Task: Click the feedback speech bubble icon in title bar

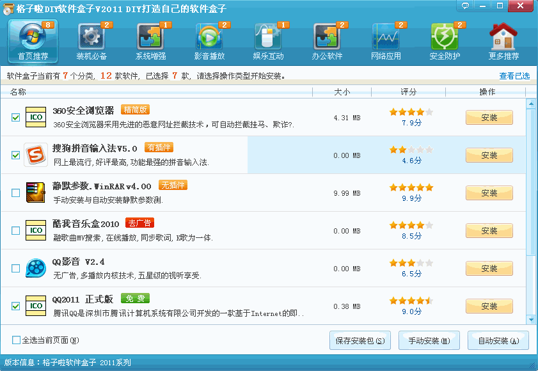Action: pyautogui.click(x=465, y=6)
